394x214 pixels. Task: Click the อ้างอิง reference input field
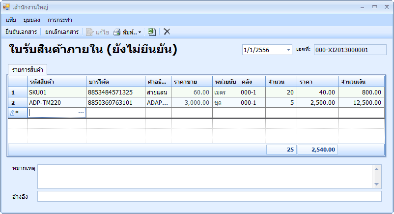tap(209, 196)
